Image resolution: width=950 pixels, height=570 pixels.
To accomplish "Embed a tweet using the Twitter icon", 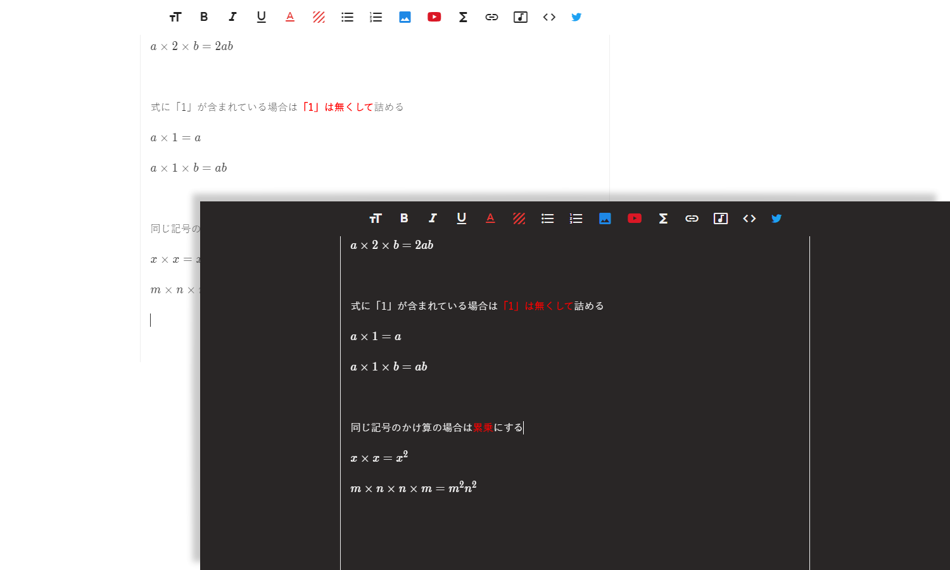I will [x=776, y=218].
